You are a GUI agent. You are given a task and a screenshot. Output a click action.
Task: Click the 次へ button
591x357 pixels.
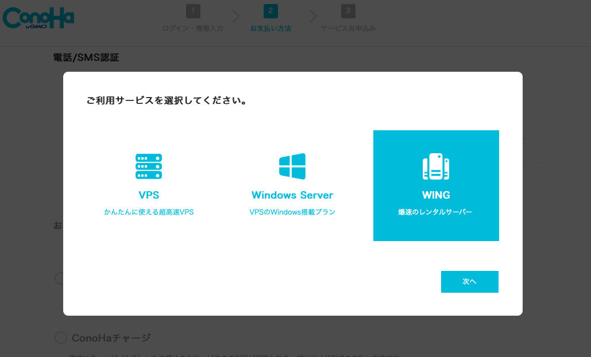[470, 282]
